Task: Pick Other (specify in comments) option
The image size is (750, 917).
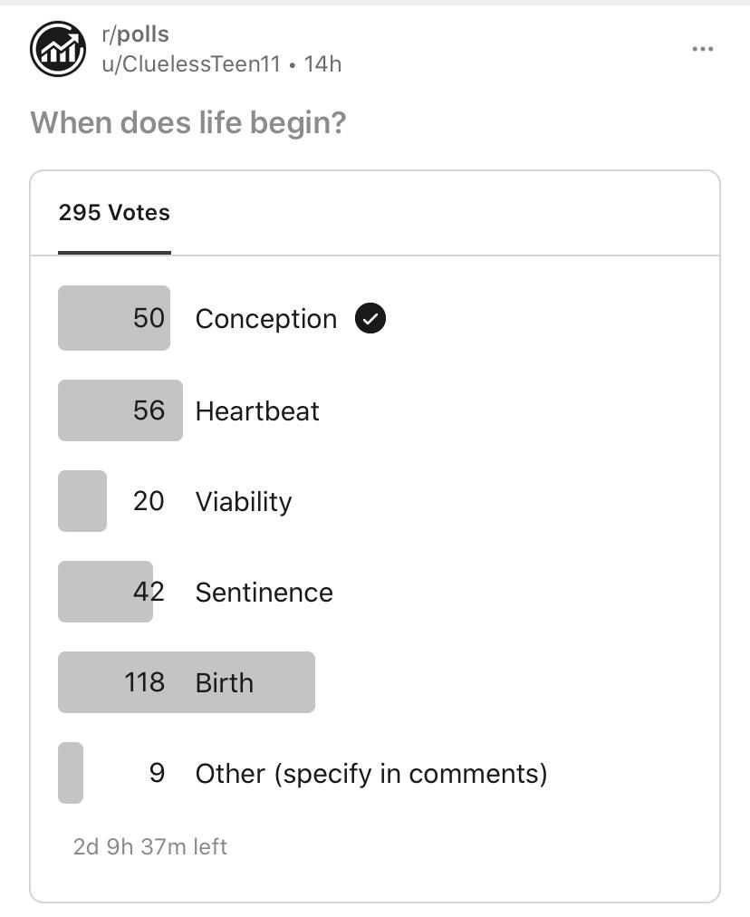Action: [371, 774]
